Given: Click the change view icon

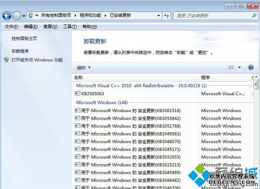Looking at the screenshot, I should (231, 68).
